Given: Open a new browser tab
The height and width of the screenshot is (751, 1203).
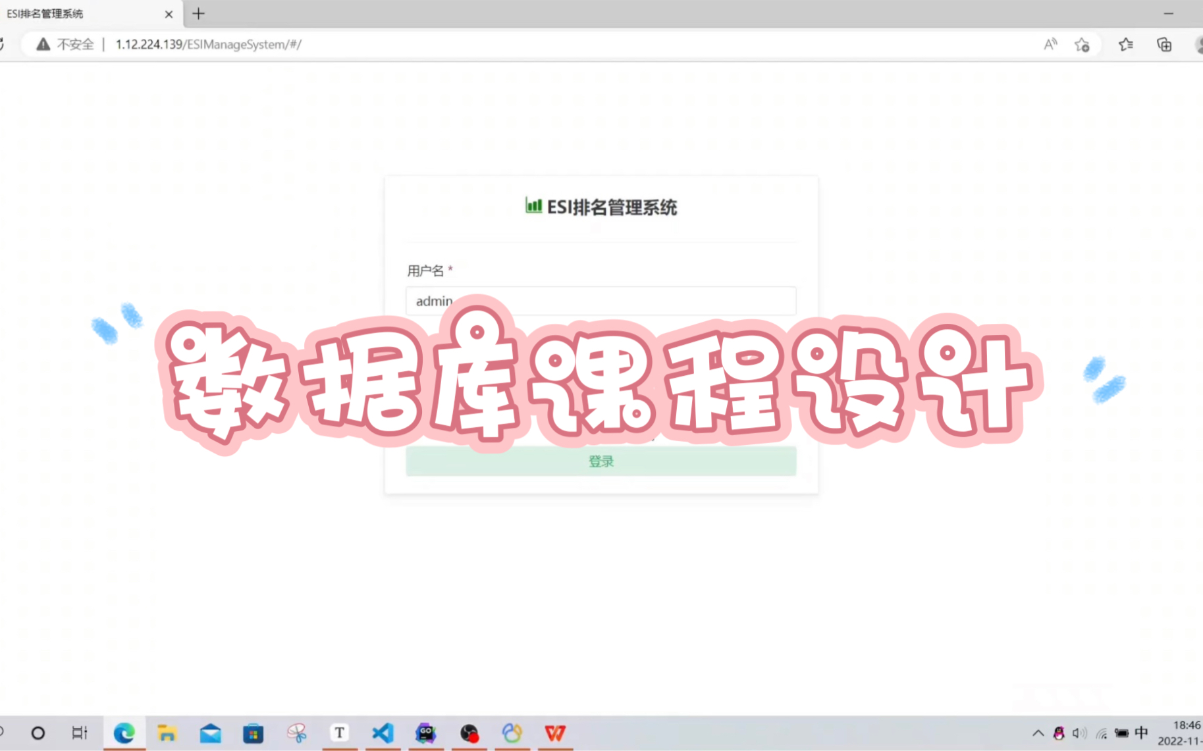Looking at the screenshot, I should [198, 14].
